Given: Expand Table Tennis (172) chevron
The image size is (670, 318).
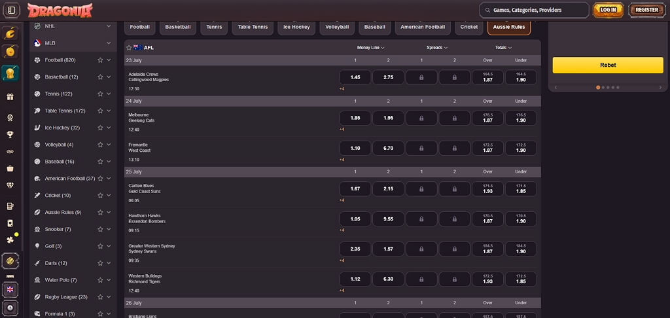Looking at the screenshot, I should (x=109, y=111).
